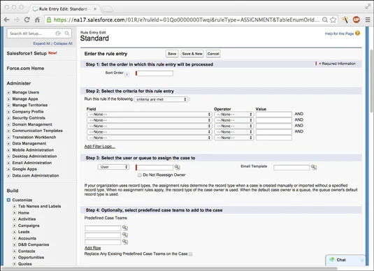Focus the browser address bar

coord(186,20)
